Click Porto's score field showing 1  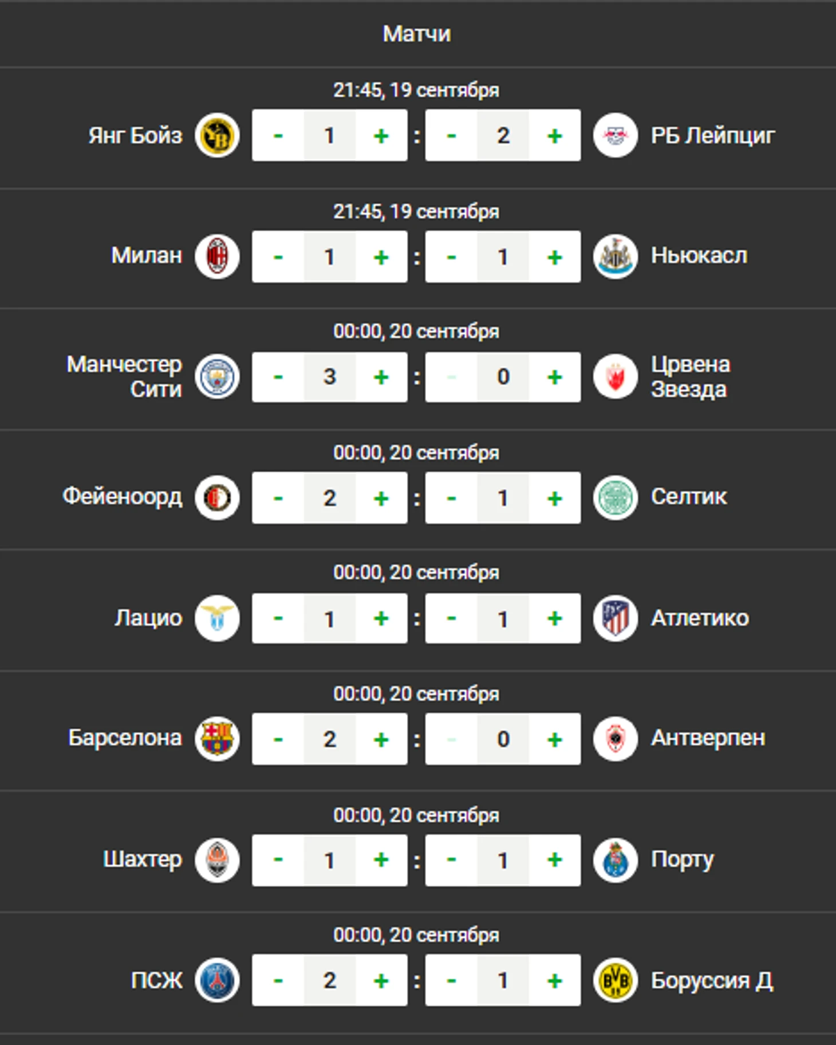tap(503, 860)
